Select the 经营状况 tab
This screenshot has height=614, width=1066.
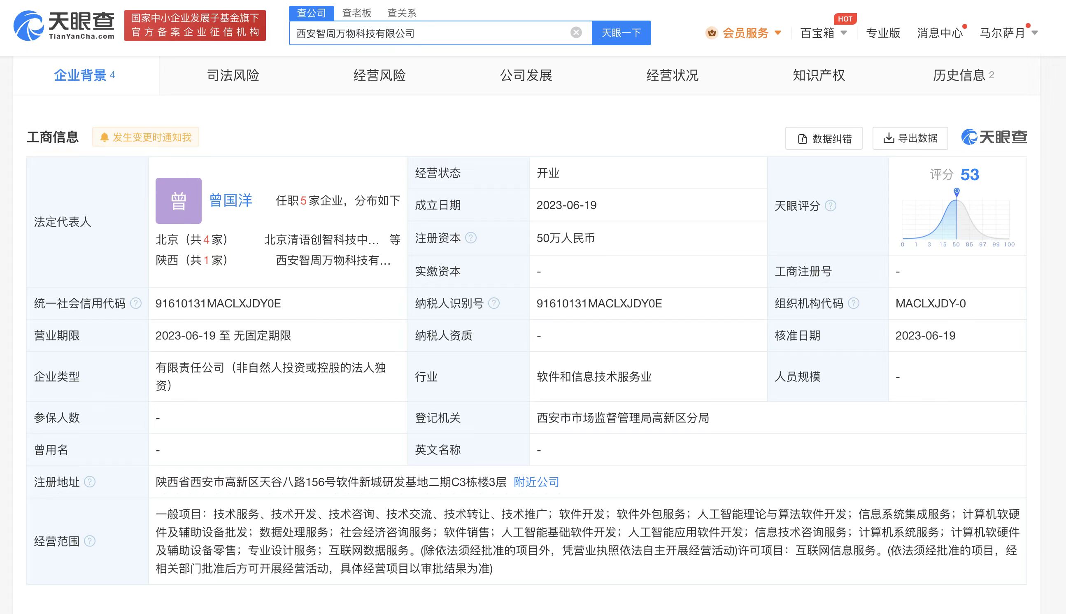[673, 75]
